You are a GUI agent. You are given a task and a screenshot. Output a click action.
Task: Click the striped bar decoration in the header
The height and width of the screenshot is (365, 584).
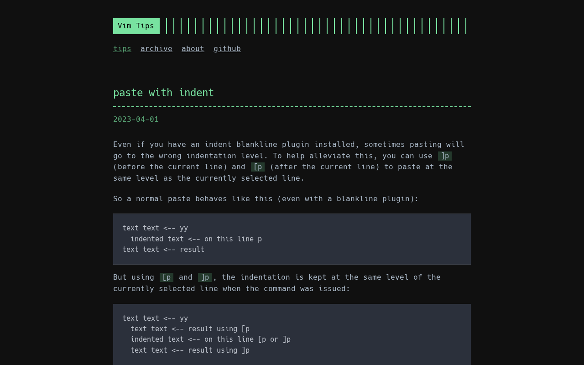click(x=316, y=26)
